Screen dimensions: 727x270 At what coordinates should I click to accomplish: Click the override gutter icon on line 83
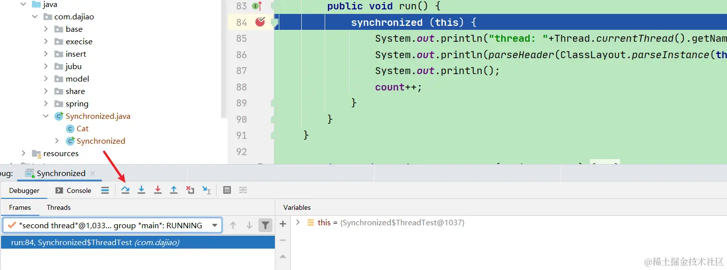pyautogui.click(x=257, y=6)
